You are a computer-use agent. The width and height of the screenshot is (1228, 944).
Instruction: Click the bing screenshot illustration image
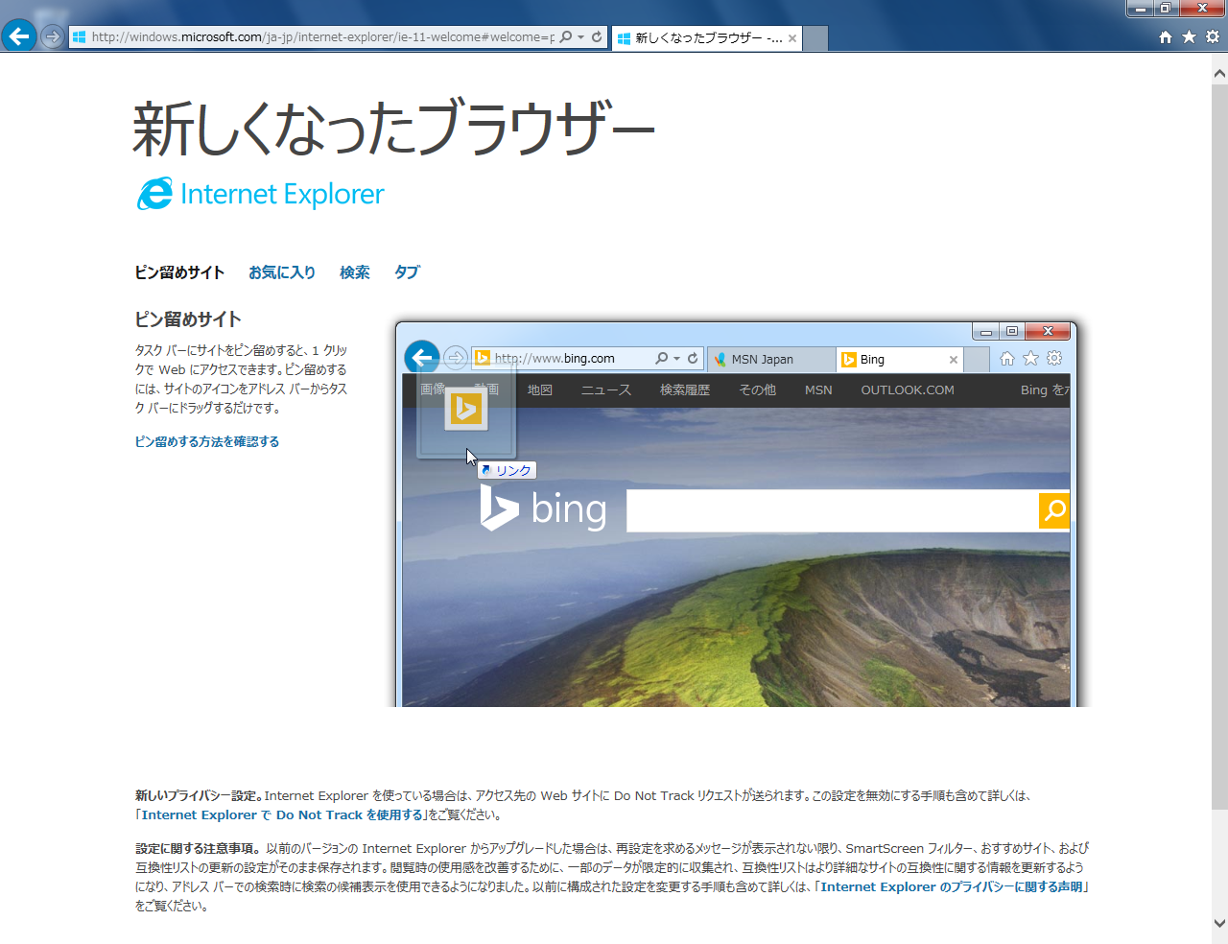tap(737, 514)
